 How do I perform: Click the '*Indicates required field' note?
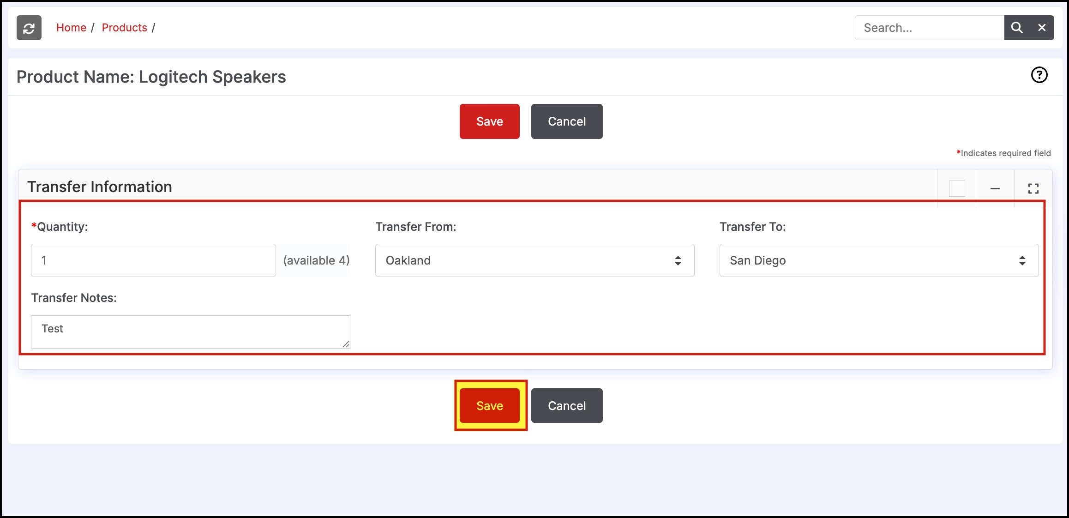1003,153
